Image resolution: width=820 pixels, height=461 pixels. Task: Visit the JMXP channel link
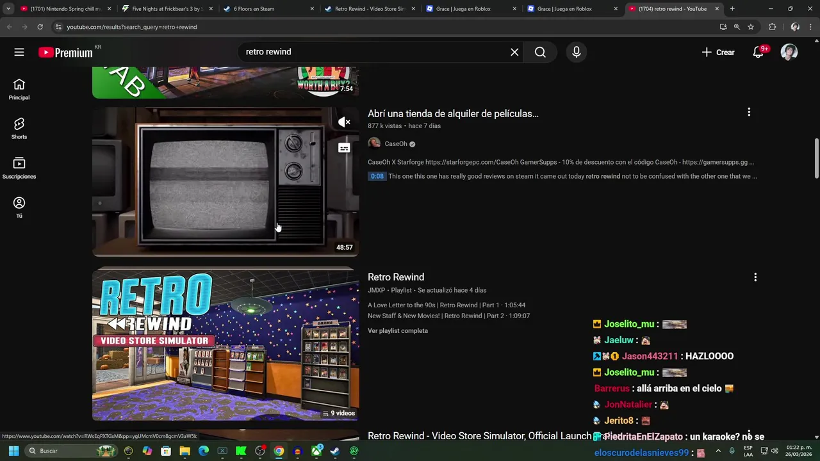(376, 291)
